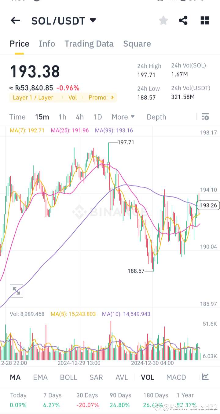Tap the yellow Vol tag below price

(72, 97)
